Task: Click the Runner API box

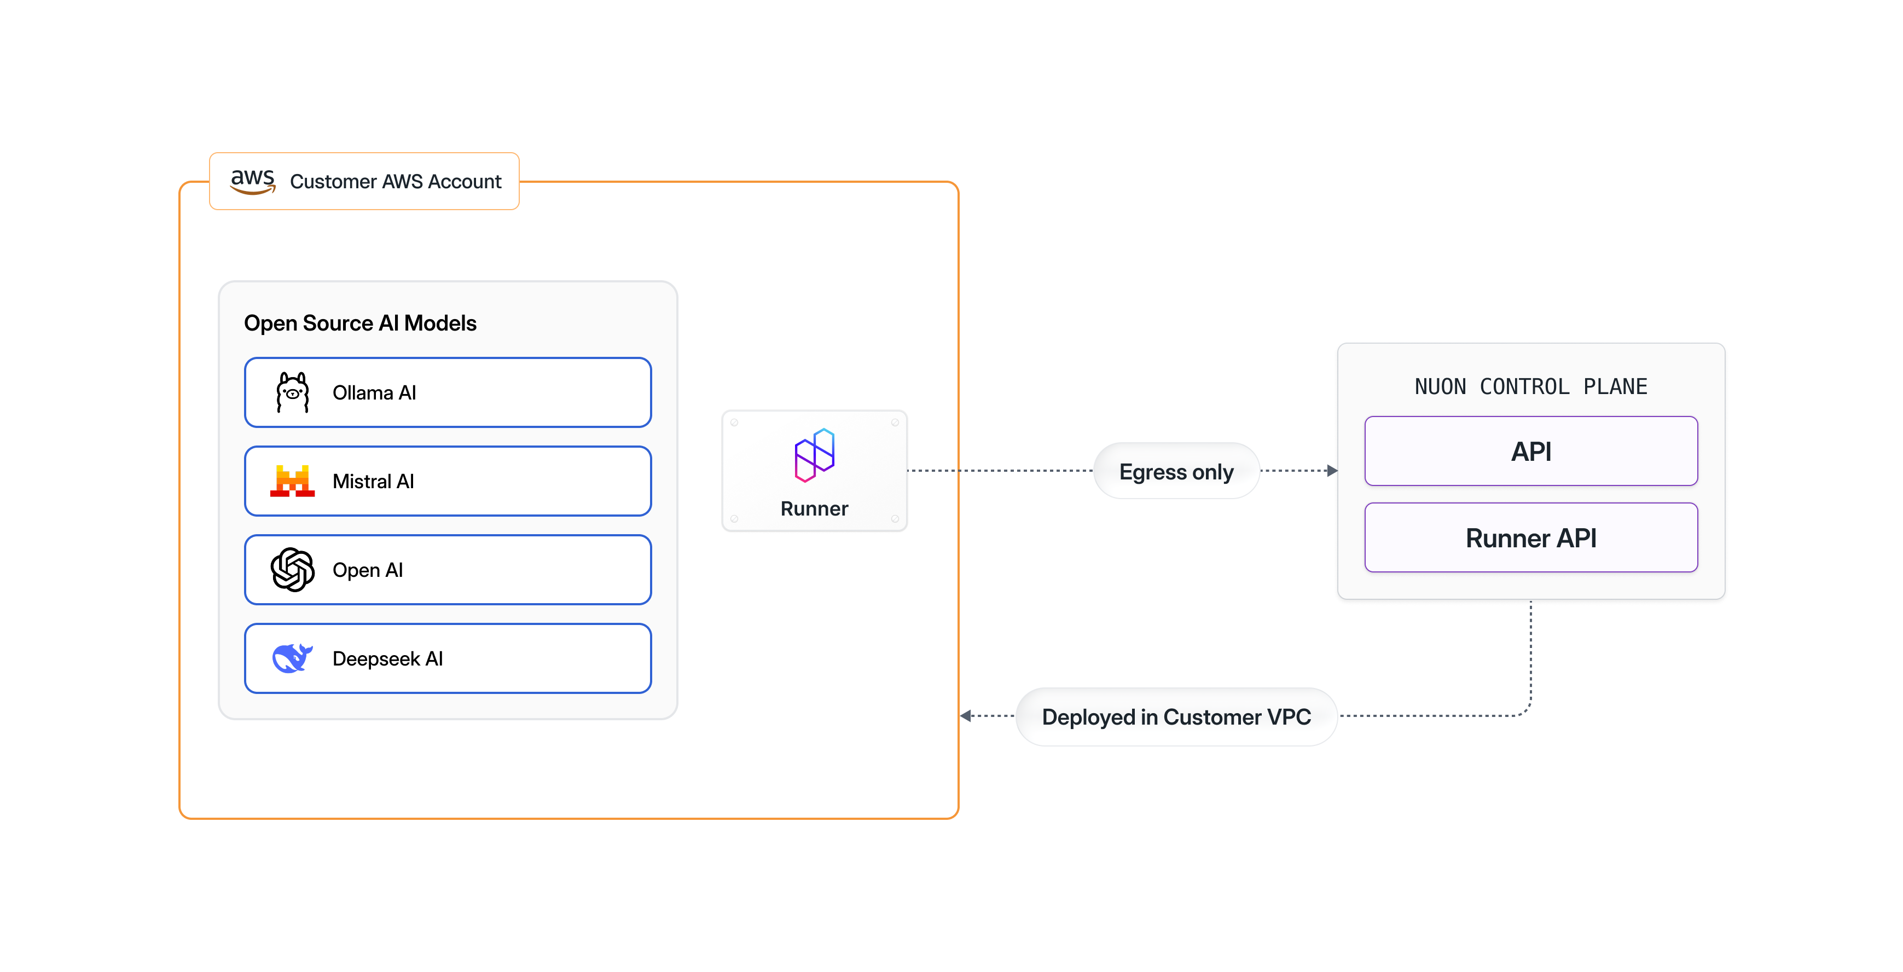Action: [x=1531, y=537]
